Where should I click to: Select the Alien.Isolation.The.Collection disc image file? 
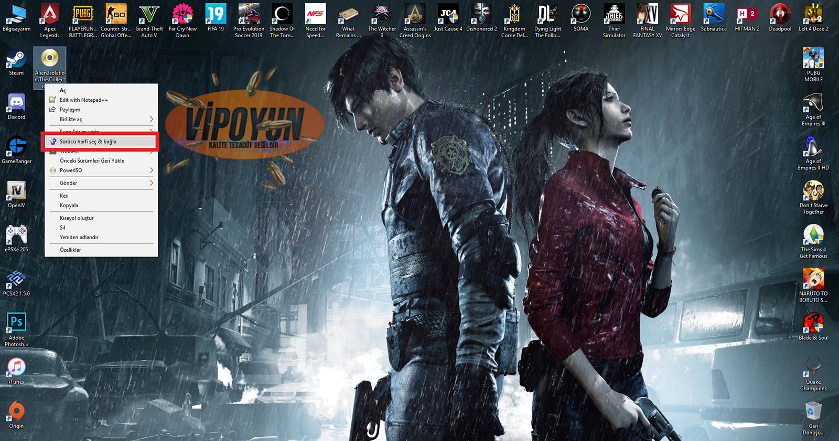click(x=50, y=67)
